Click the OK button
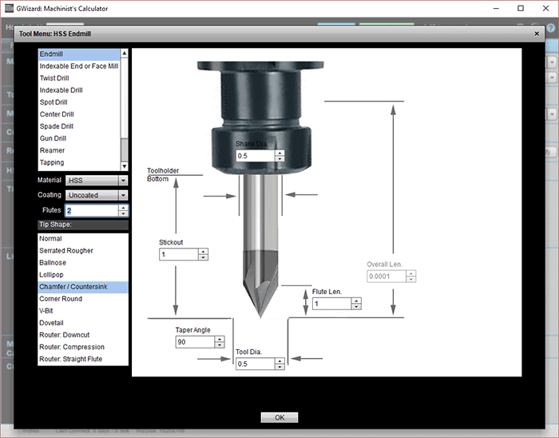Image resolution: width=559 pixels, height=438 pixels. tap(279, 417)
